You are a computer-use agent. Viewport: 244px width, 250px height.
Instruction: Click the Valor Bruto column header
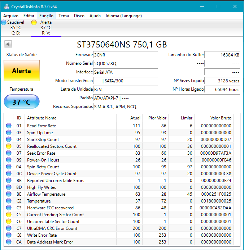[214, 118]
